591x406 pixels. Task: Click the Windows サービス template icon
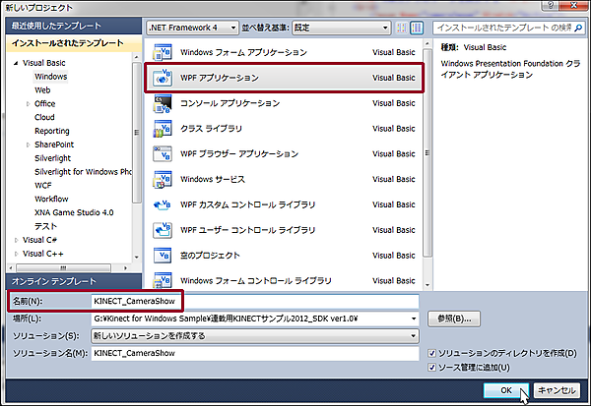(163, 180)
